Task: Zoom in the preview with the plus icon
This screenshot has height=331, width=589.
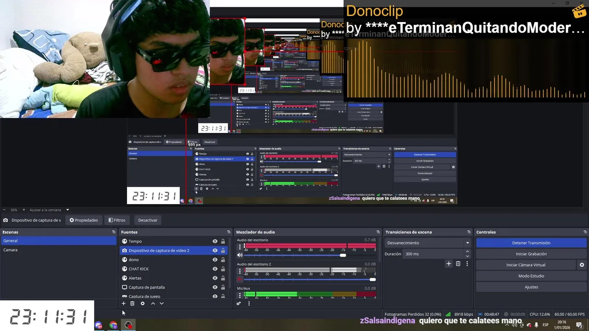Action: 24,210
